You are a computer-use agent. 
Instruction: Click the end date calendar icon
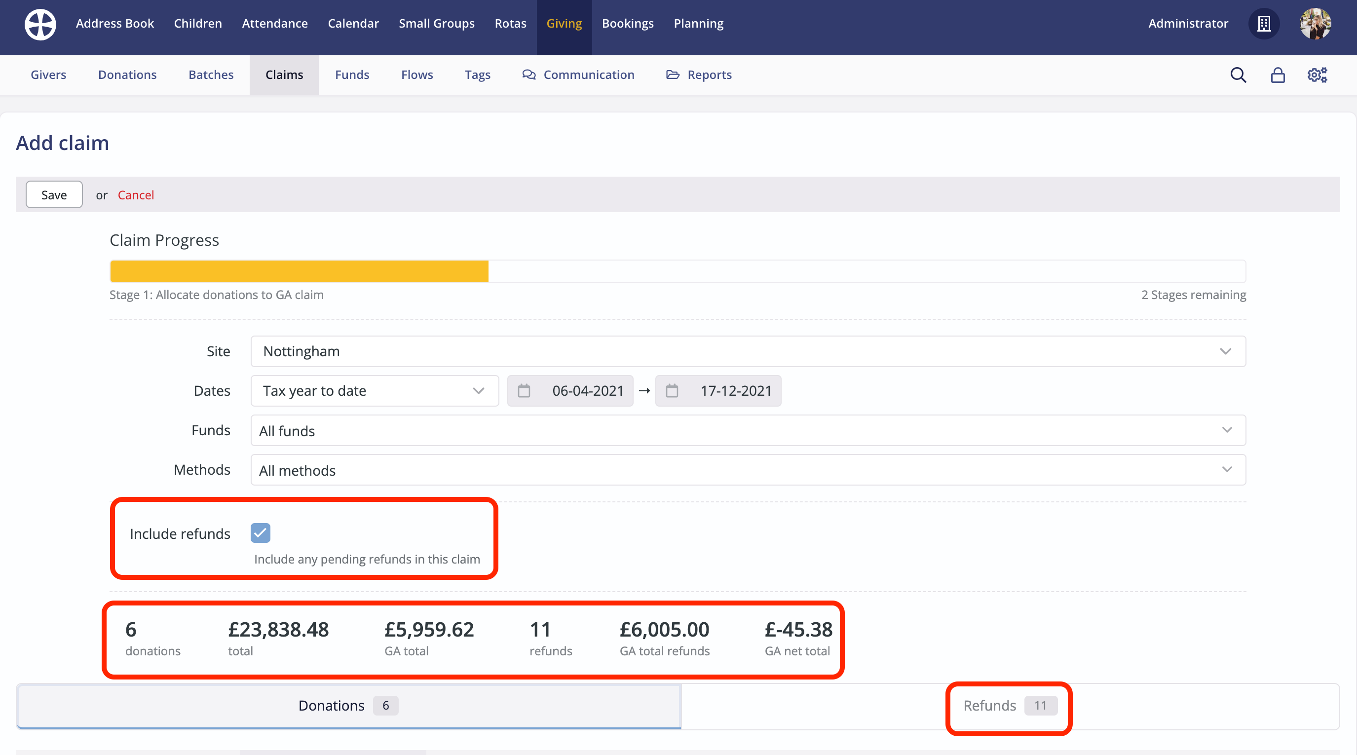coord(672,391)
